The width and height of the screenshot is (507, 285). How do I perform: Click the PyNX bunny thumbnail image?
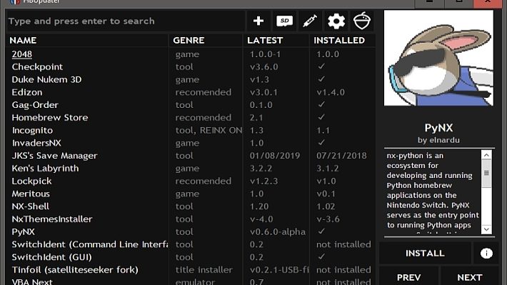click(x=438, y=58)
